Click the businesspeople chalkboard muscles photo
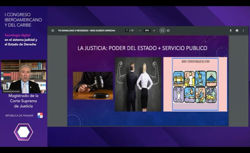This screenshot has height=153, width=250. (138, 84)
